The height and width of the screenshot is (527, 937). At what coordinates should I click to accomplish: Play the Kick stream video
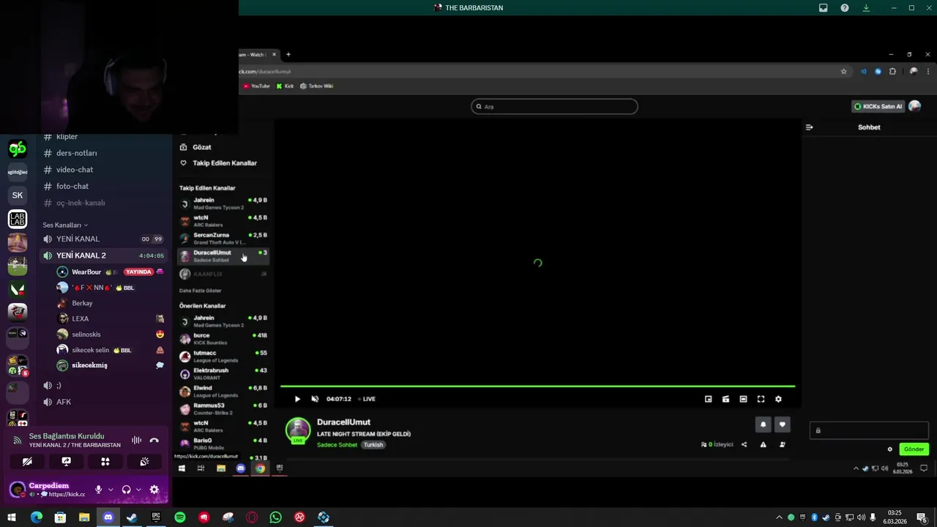pos(297,399)
